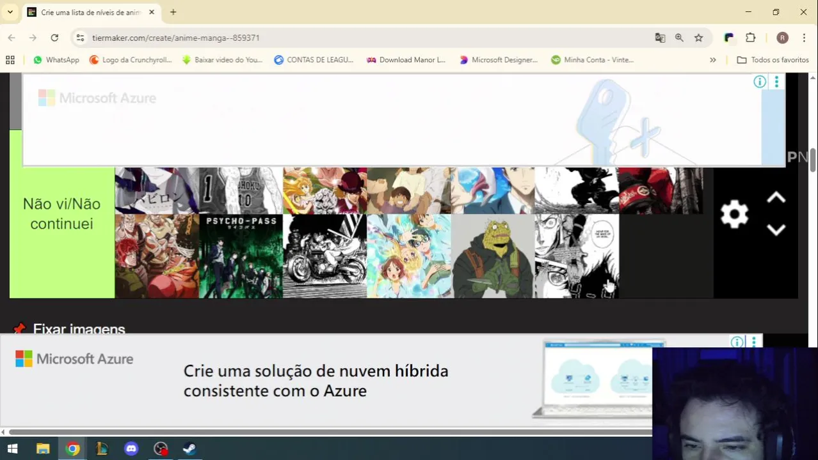Select the red armored figure thumbnail

coord(661,190)
